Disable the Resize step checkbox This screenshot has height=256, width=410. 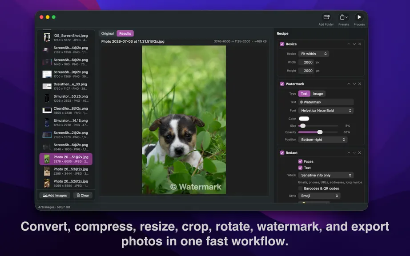tap(282, 44)
